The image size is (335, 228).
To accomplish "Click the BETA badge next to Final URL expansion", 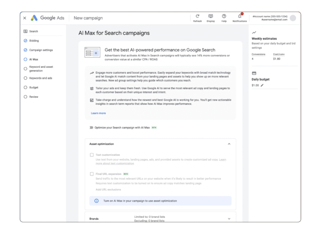I will pos(126,174).
